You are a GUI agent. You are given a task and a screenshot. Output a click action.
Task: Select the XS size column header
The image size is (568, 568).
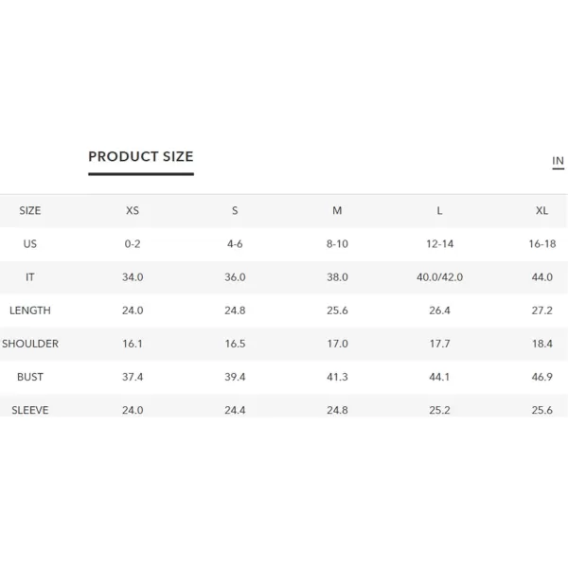(133, 210)
